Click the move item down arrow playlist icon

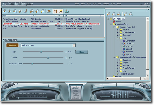click(x=42, y=11)
